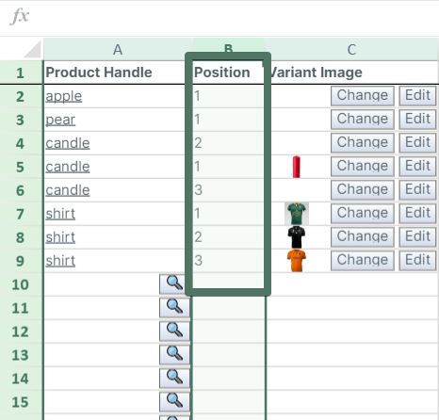Screen dimensions: 439x420
Task: Open the shirt link in row 9
Action: (60, 261)
